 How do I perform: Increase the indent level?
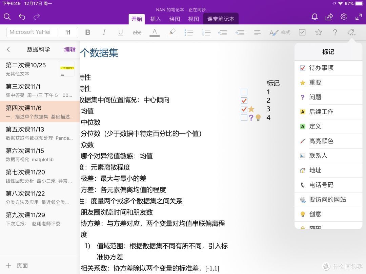[x=240, y=32]
